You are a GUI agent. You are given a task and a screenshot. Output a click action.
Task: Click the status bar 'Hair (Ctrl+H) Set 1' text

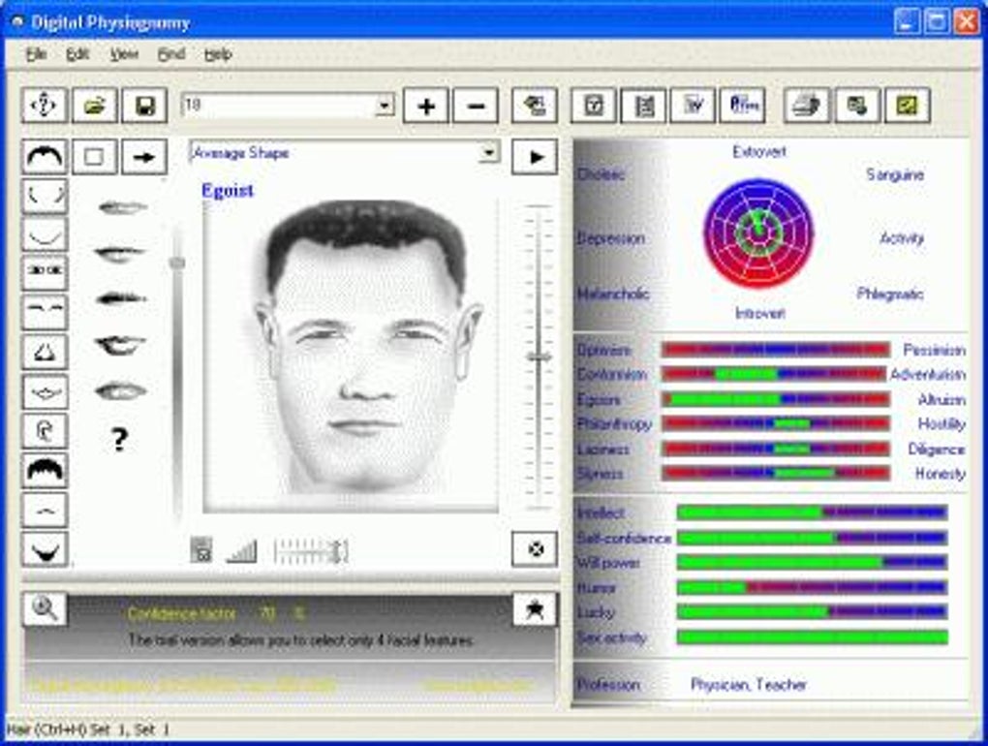click(x=87, y=730)
